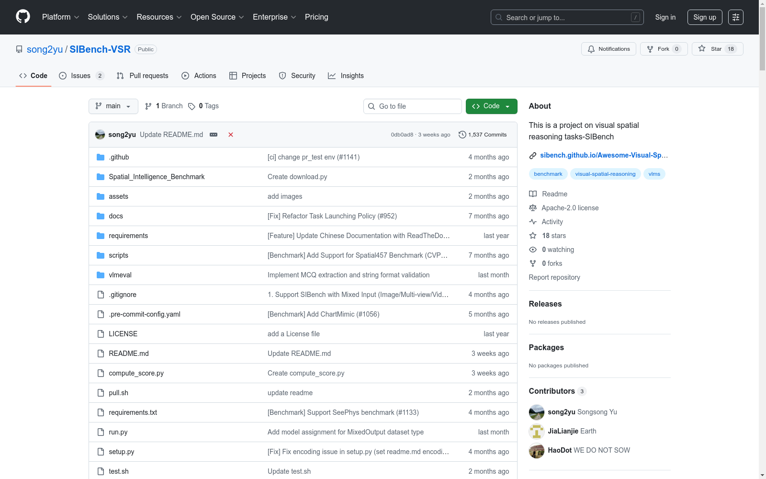Click the link chain icon in About
Screen dimensions: 766x479
pyautogui.click(x=533, y=155)
